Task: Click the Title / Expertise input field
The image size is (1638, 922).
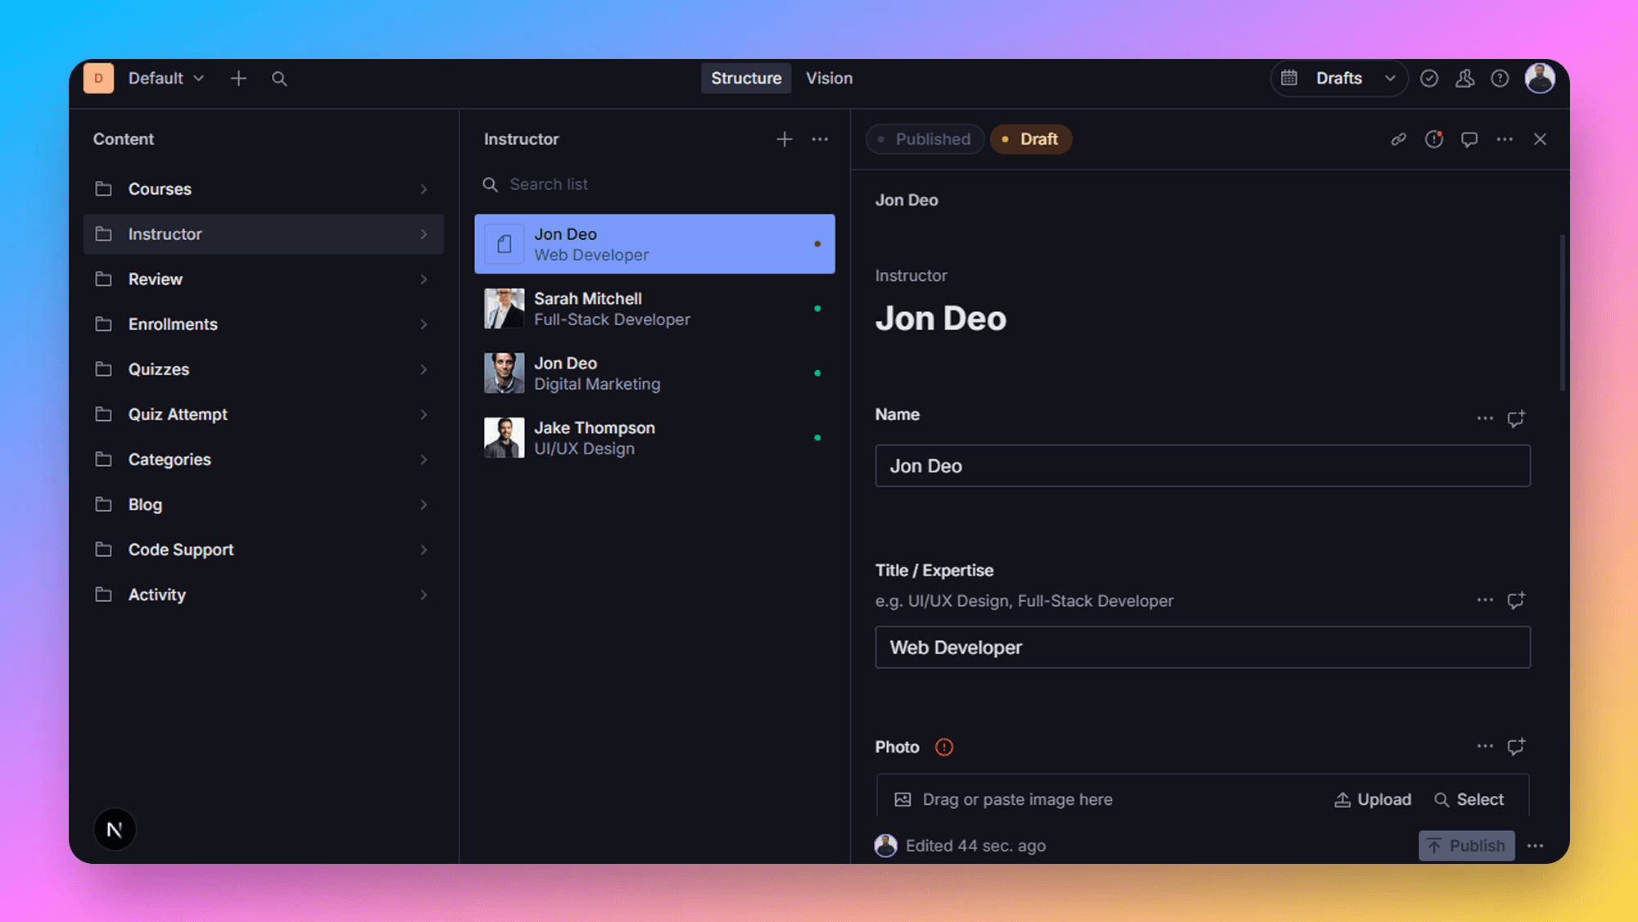Action: point(1201,648)
